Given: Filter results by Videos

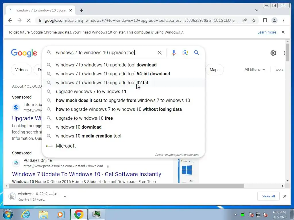Looking at the screenshot, I should (21, 70).
